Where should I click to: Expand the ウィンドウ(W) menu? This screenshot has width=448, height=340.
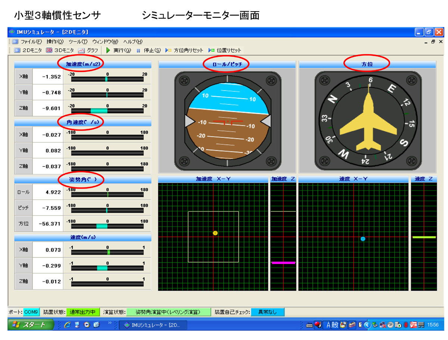[x=105, y=42]
